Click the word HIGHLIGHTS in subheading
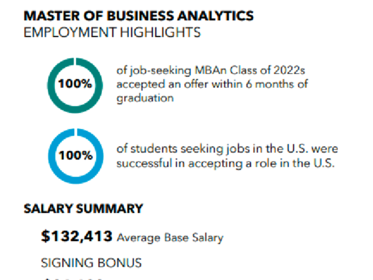Viewport: 373px width, 280px height. (160, 32)
